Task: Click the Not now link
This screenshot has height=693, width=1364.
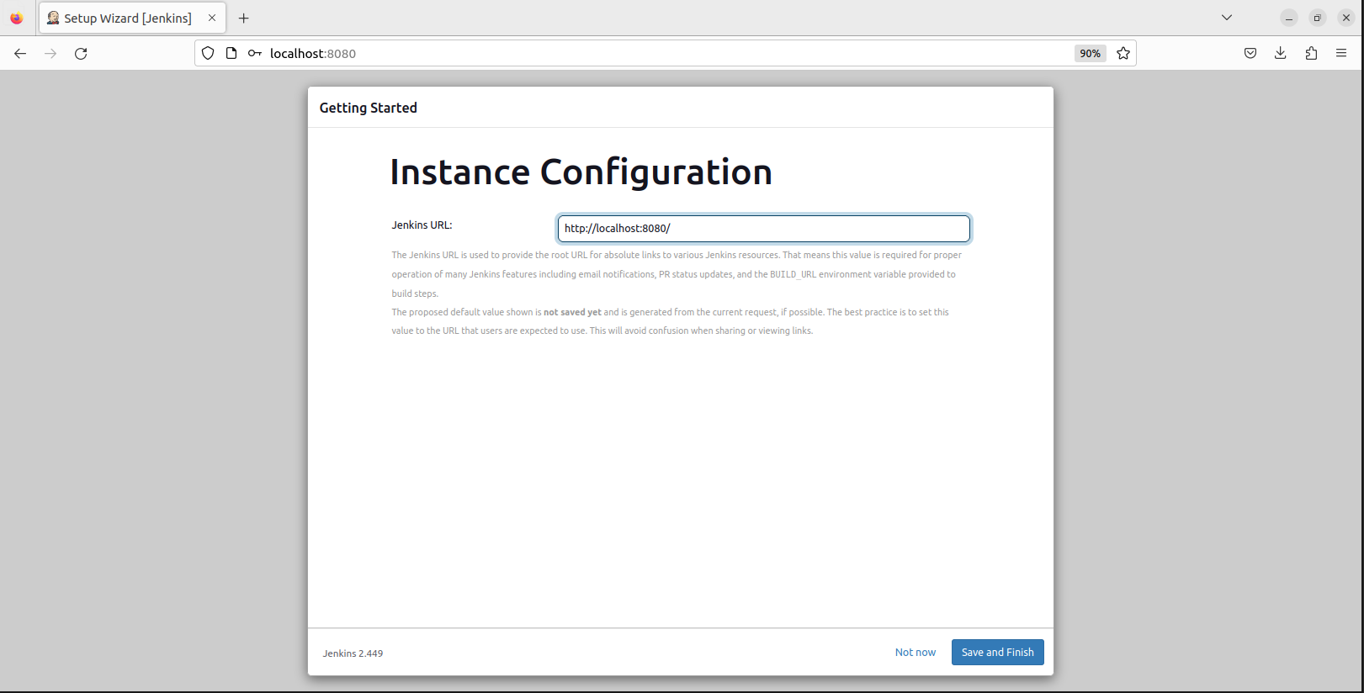Action: pyautogui.click(x=915, y=653)
